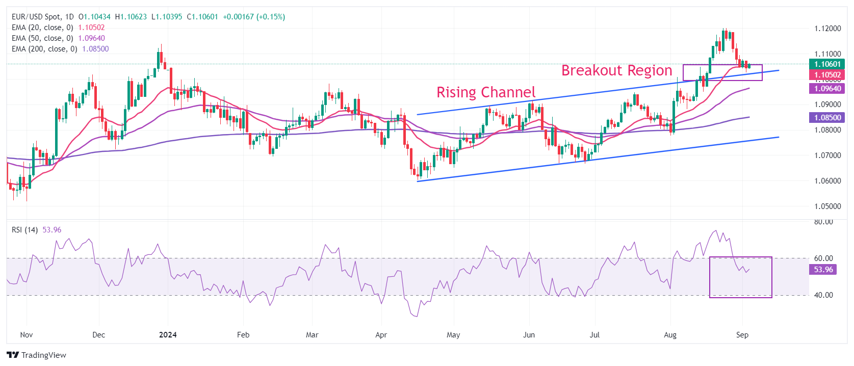Click the pink 1.10502 EMA price tag
854x366 pixels.
click(x=827, y=75)
